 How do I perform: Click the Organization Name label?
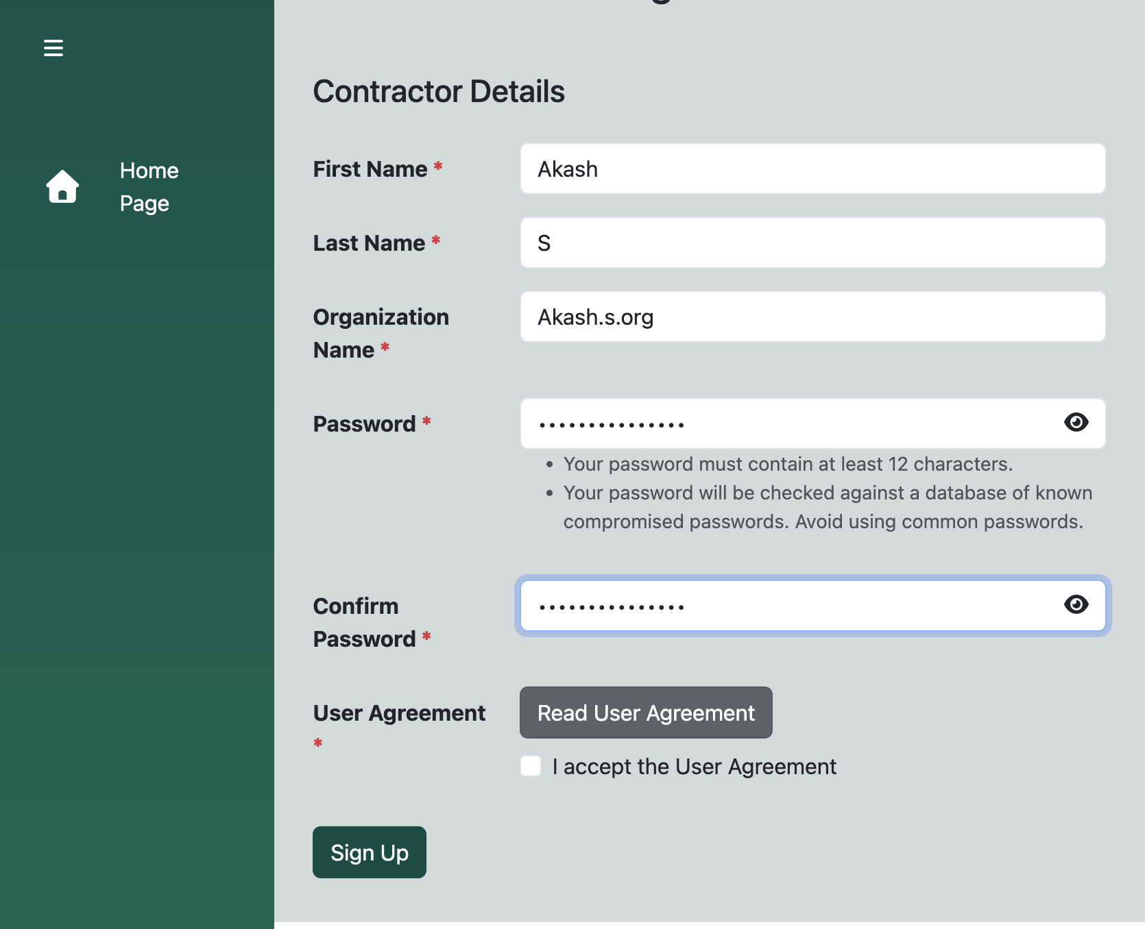(381, 333)
